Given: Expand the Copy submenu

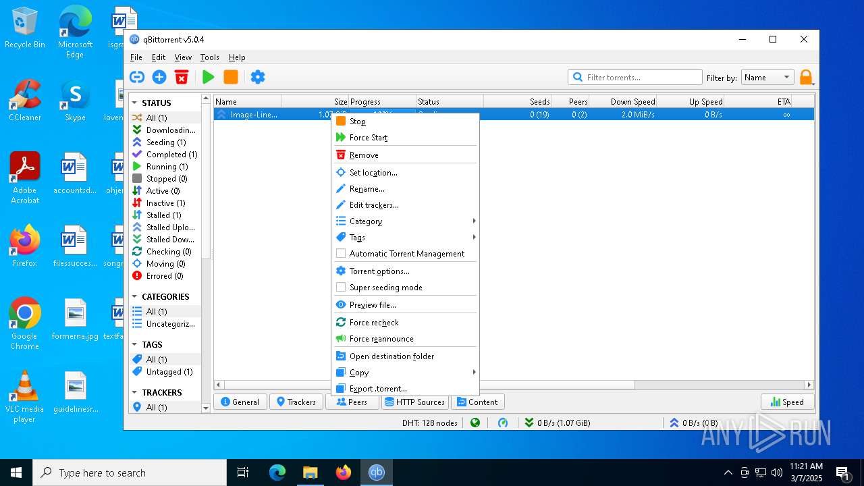Looking at the screenshot, I should coord(405,373).
